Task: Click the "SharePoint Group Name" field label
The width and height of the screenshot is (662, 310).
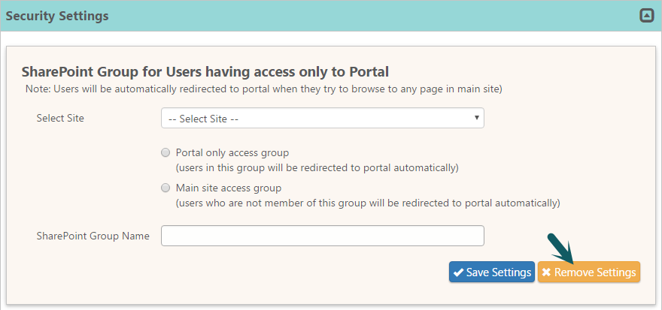Action: (93, 236)
